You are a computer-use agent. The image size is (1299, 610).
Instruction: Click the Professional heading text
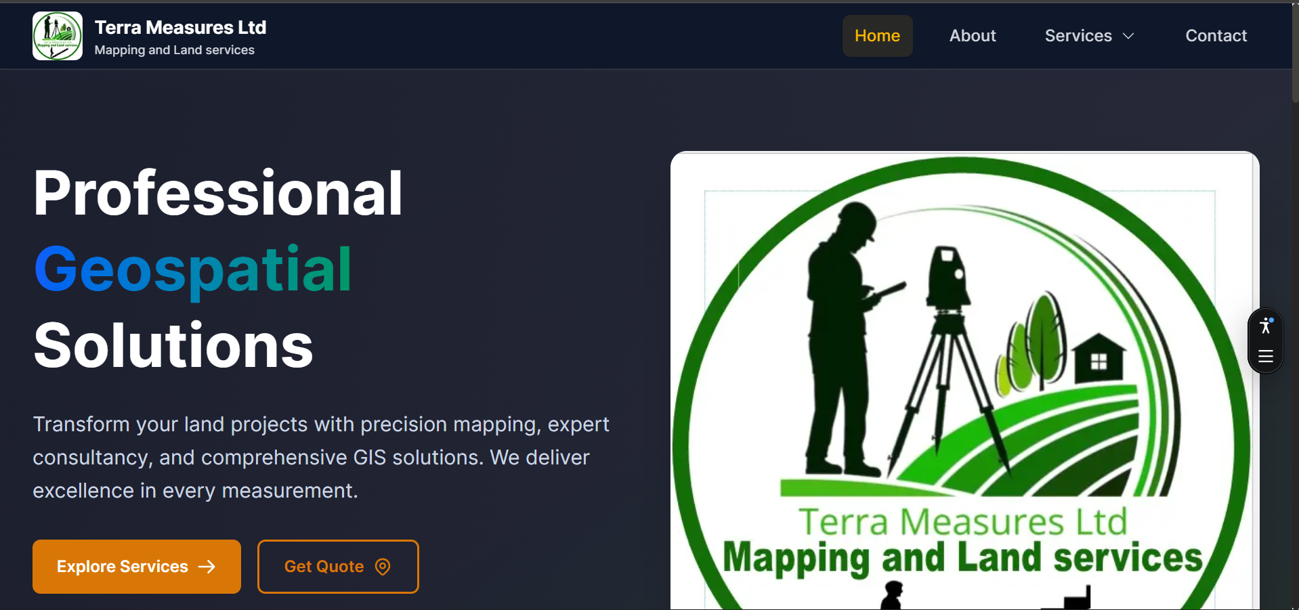217,192
